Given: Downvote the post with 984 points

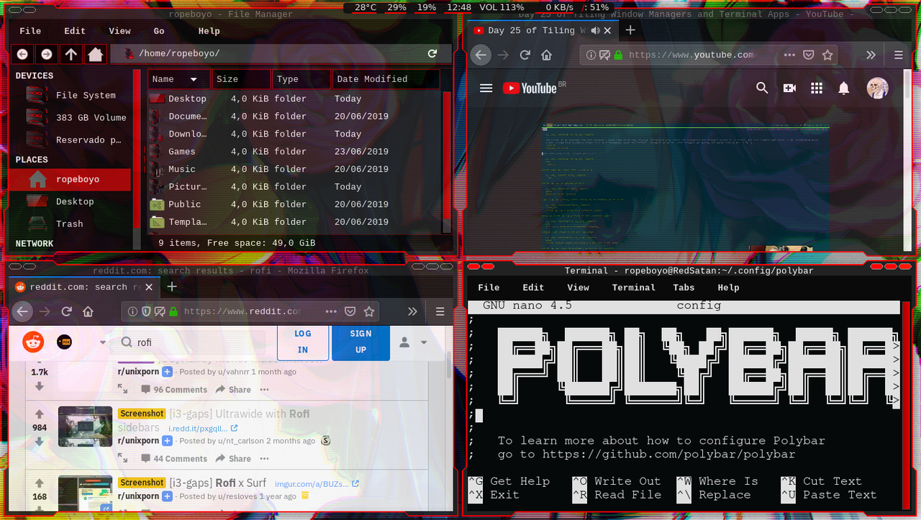Looking at the screenshot, I should coord(40,442).
